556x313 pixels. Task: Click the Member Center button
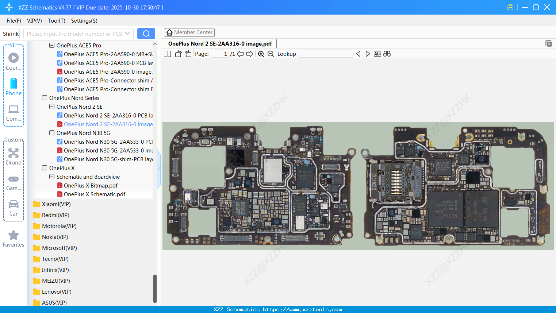189,32
